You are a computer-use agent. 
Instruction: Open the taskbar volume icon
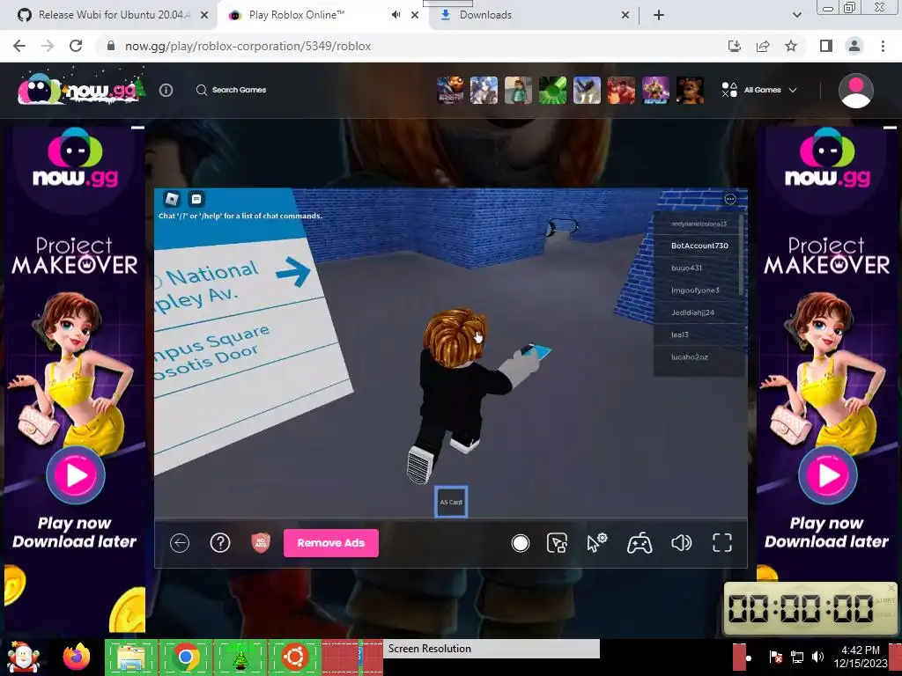(817, 657)
